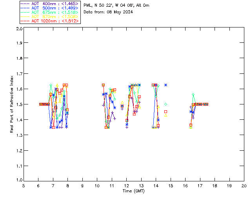
Task: Click the x-axis tick label 18
Action: (x=215, y=186)
